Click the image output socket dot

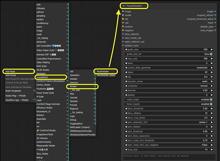tap(215, 11)
